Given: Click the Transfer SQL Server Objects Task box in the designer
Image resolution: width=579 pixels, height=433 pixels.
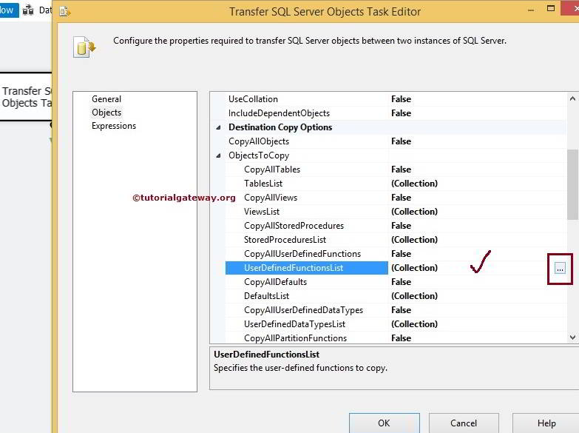Looking at the screenshot, I should (26, 96).
